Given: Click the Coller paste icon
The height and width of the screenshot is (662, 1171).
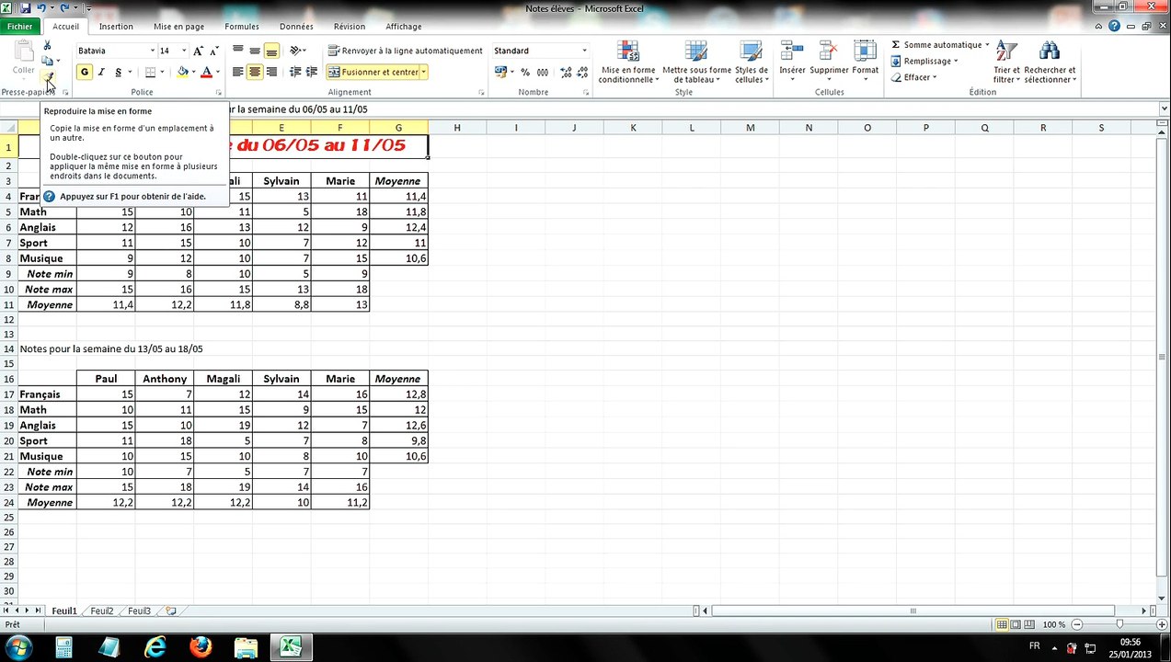Looking at the screenshot, I should pos(23,51).
